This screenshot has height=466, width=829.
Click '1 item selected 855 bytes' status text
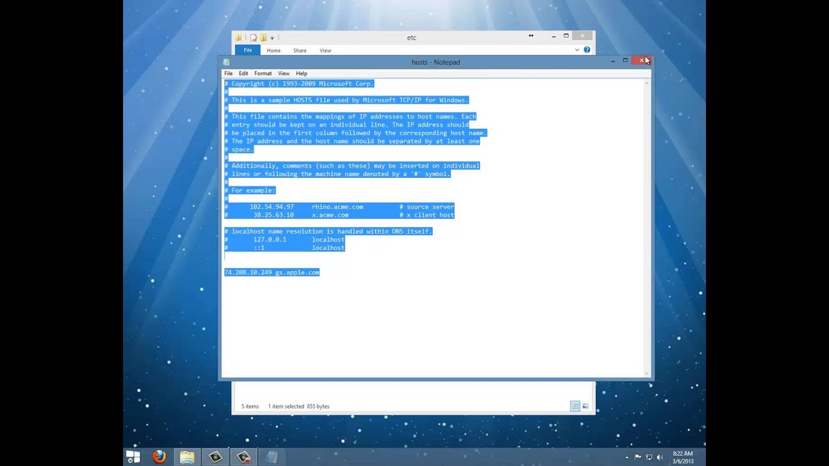(299, 406)
